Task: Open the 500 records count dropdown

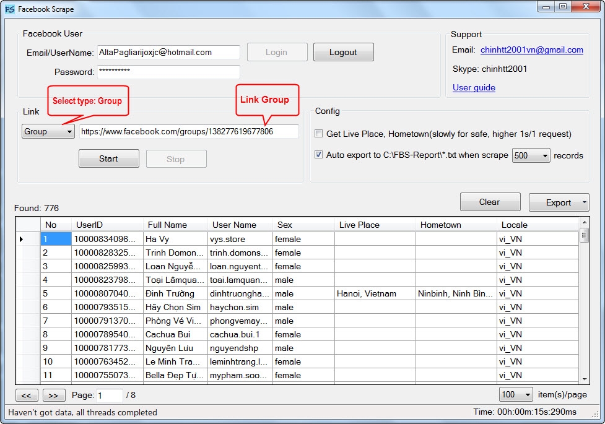Action: (531, 155)
